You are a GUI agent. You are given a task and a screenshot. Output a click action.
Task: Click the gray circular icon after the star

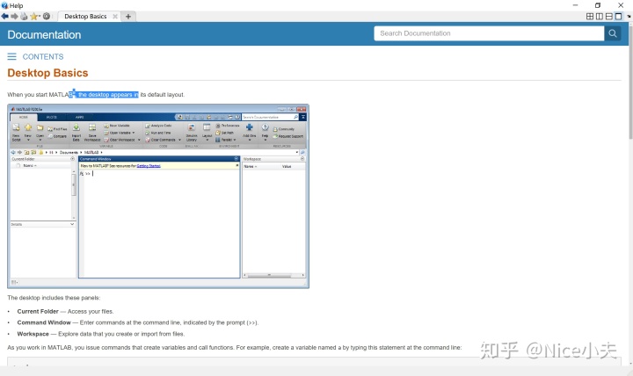(47, 16)
